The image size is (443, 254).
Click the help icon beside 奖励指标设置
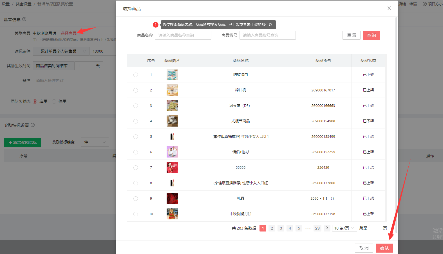pyautogui.click(x=33, y=125)
